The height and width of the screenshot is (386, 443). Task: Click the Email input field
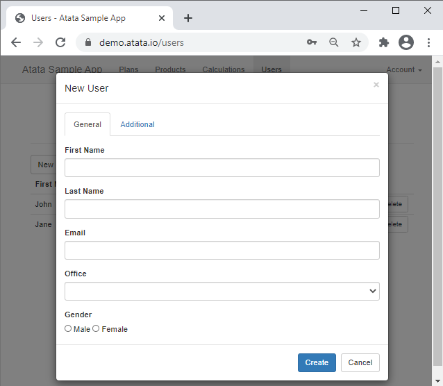point(222,250)
